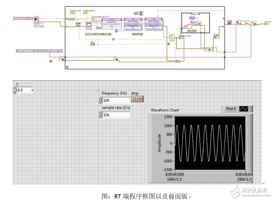Screen dimensions: 273x200
Task: Click the shared variable node on far left
Action: tap(38, 51)
